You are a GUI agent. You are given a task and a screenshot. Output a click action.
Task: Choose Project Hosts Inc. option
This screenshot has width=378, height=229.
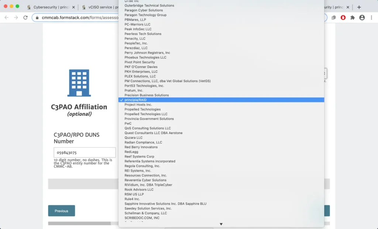point(221,104)
